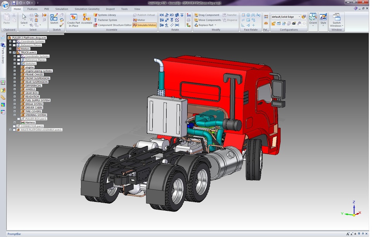The image size is (372, 237).
Task: Select the Create Part In-Place tool
Action: [x=73, y=19]
